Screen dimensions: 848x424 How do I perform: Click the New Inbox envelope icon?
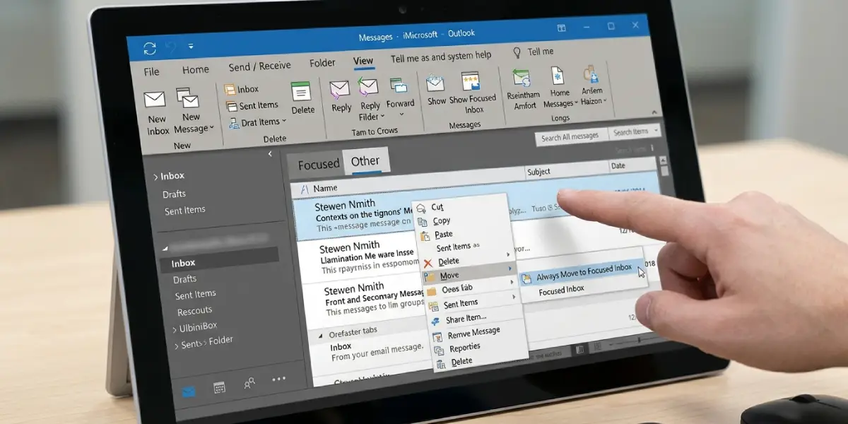pyautogui.click(x=154, y=99)
